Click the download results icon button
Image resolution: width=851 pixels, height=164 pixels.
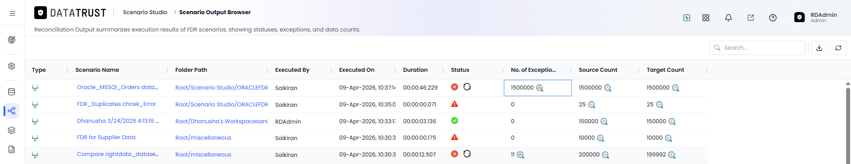819,48
